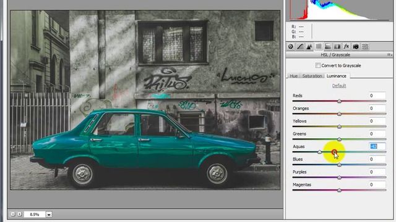Click the teal car in the preview
Viewport: 396px width, 222px height.
coord(144,149)
